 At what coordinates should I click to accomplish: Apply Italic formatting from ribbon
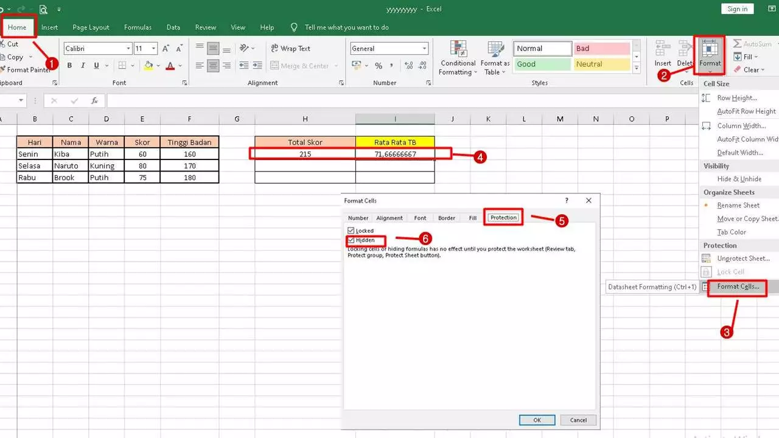[83, 66]
